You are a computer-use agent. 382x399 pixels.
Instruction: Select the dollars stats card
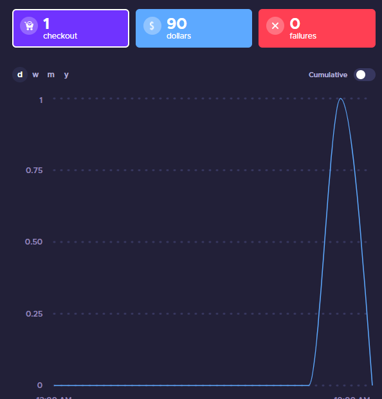(x=194, y=28)
